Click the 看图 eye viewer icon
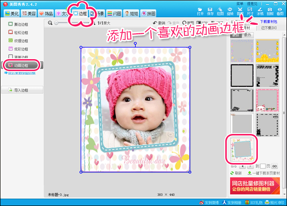 pos(280,11)
